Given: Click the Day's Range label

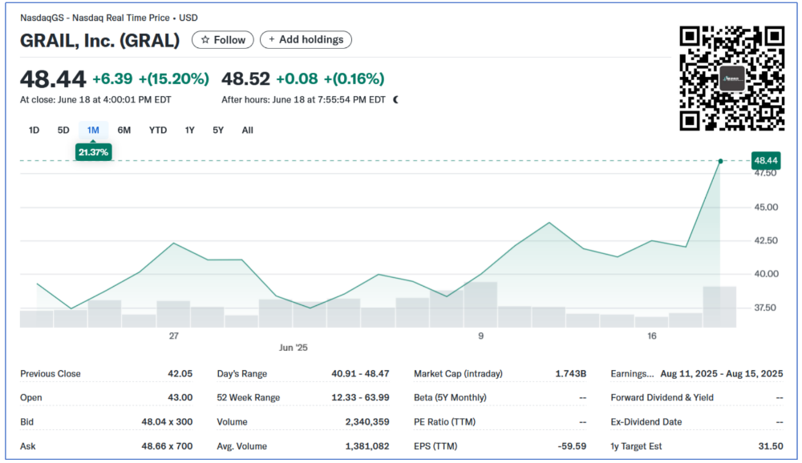Looking at the screenshot, I should coord(242,373).
